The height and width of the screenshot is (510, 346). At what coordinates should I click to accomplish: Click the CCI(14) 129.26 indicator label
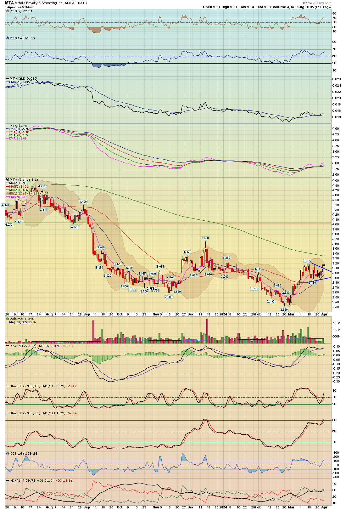click(24, 453)
